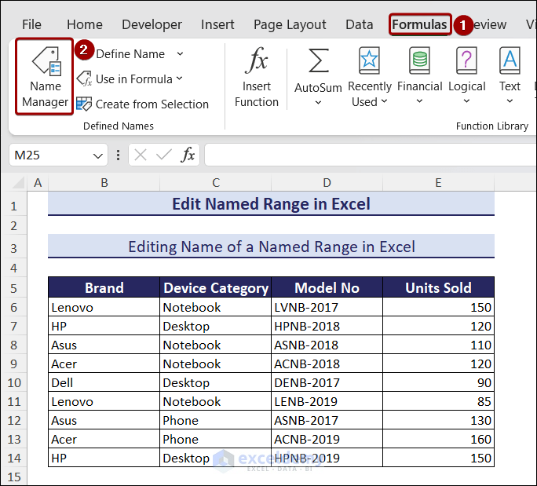This screenshot has width=537, height=486.
Task: Expand the AutoSum dropdown arrow
Action: (x=318, y=102)
